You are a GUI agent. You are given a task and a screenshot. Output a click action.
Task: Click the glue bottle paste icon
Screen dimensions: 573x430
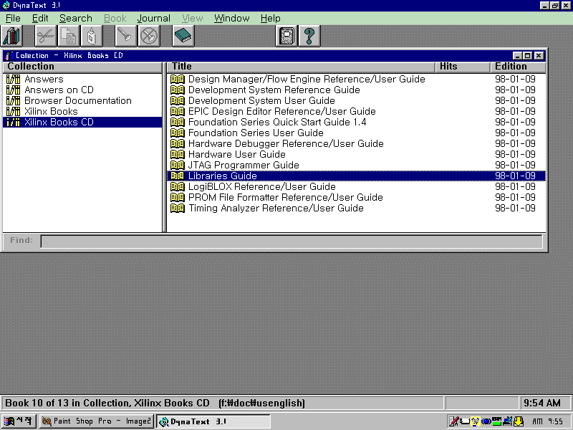point(92,36)
